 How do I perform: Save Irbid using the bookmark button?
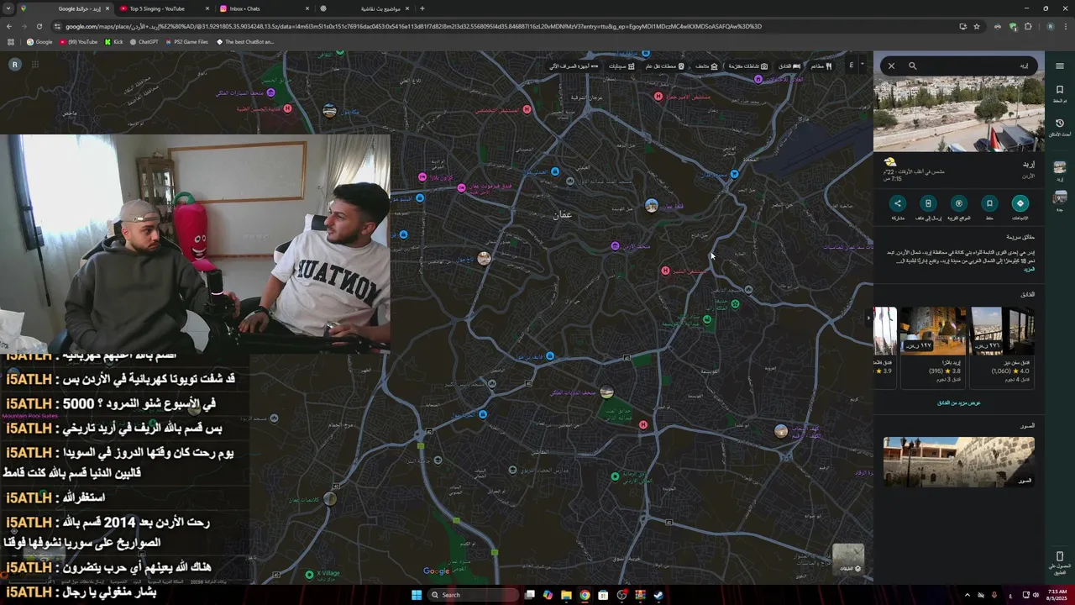(x=989, y=203)
